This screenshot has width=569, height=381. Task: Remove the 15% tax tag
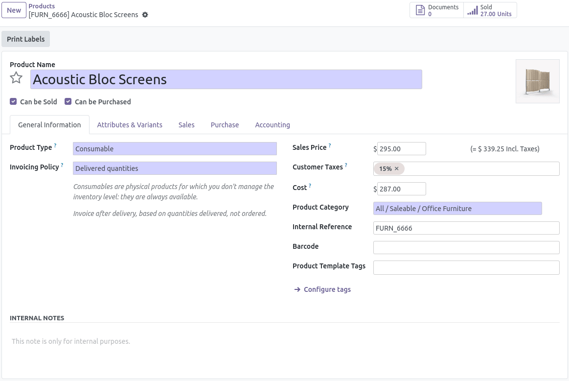point(397,168)
